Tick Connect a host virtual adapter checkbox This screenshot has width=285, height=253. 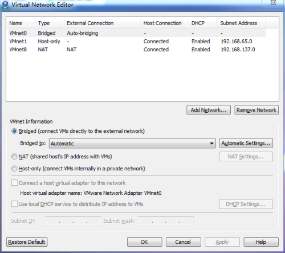click(14, 183)
